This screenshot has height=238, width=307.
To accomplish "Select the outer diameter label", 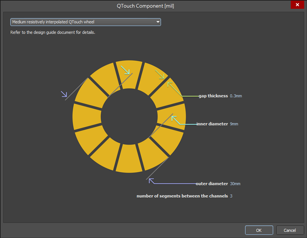I will (x=212, y=184).
